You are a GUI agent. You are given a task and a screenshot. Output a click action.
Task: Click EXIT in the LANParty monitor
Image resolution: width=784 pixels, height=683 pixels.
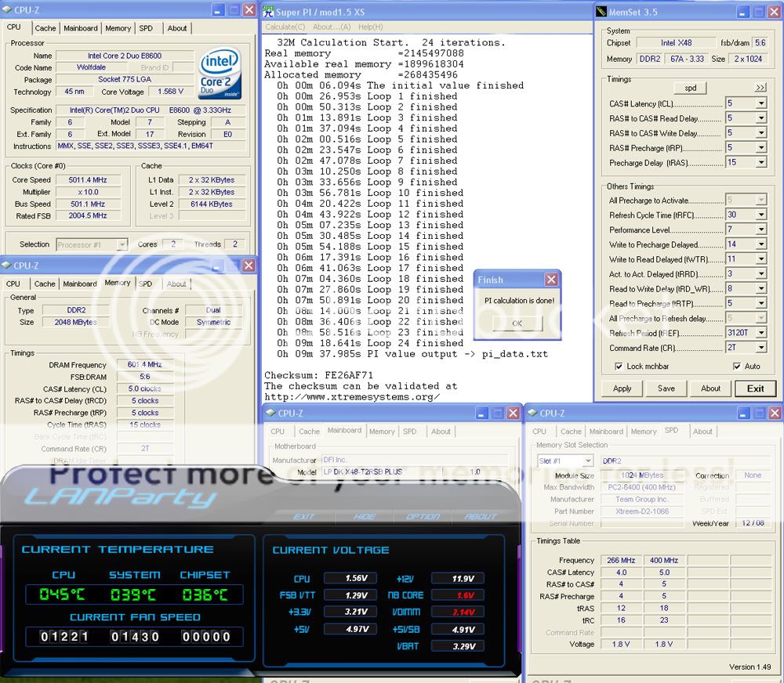pos(304,516)
